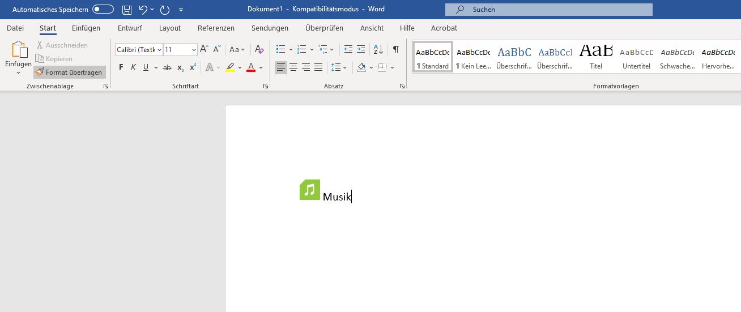741x312 pixels.
Task: Align text left
Action: coord(281,67)
